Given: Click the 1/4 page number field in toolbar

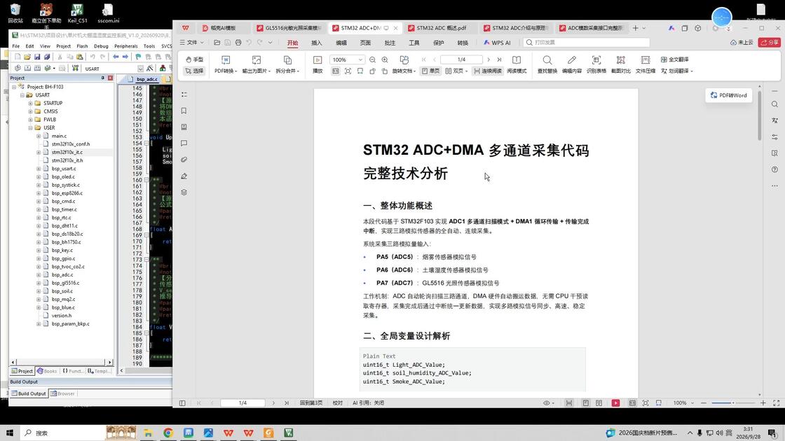Looking at the screenshot, I should [461, 59].
